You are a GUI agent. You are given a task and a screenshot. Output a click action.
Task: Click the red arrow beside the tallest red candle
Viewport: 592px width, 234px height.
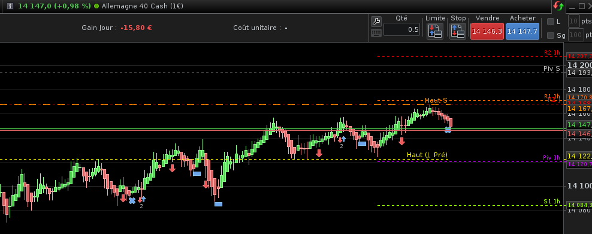tap(206, 184)
